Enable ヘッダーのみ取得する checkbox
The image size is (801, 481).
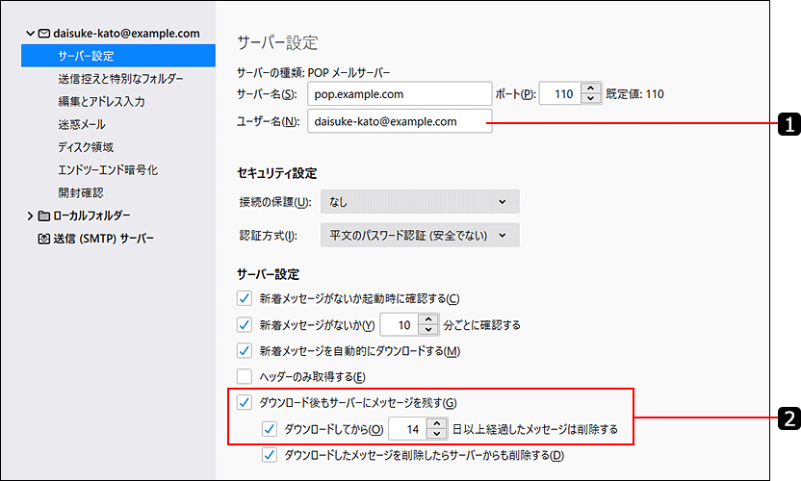pos(244,376)
